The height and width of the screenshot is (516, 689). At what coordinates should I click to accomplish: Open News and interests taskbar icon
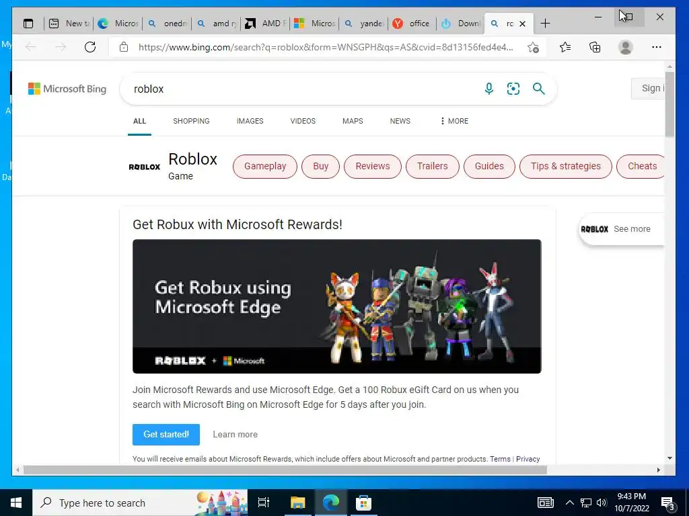545,503
